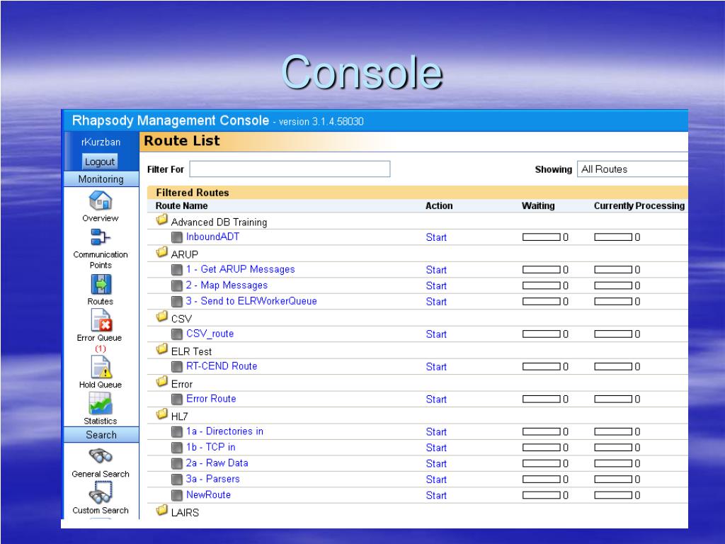Click into the Filter For input field

point(290,169)
